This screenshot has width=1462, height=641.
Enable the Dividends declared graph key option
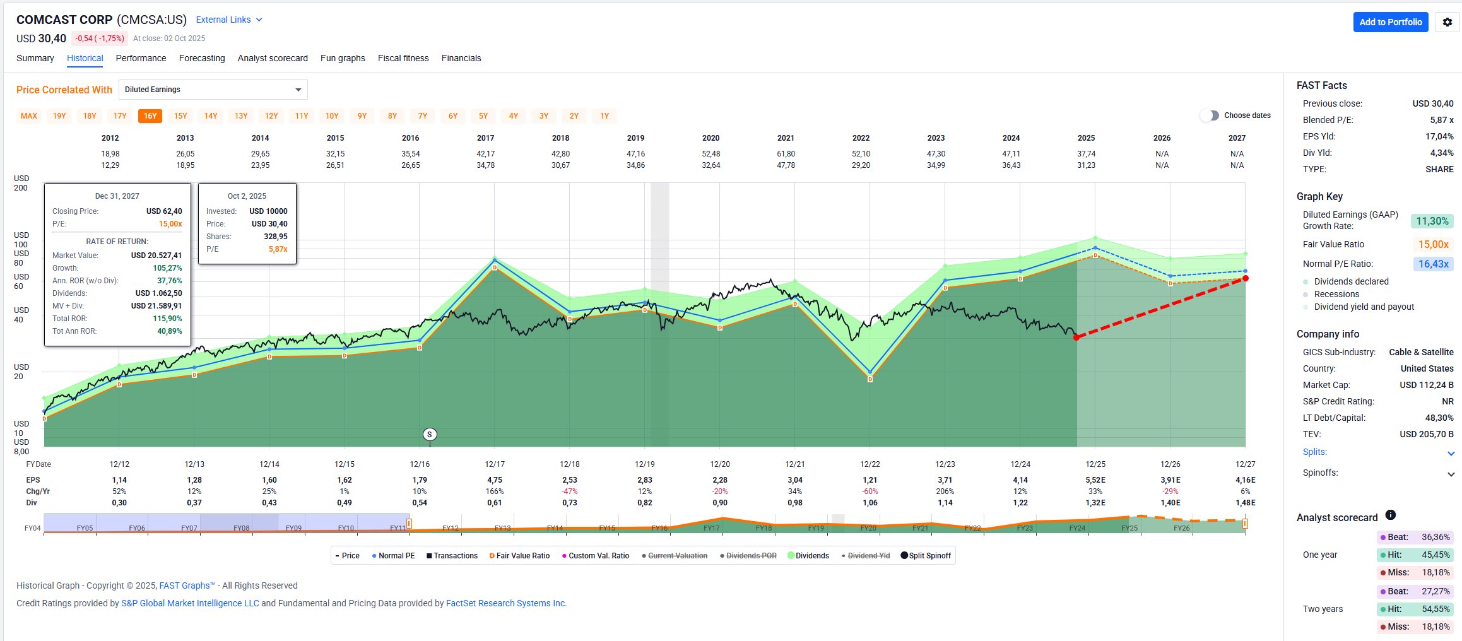[x=1306, y=282]
